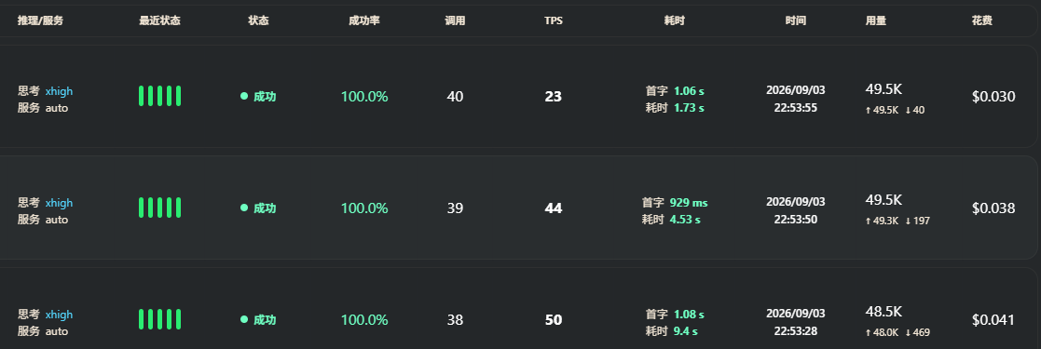Click the 成功率 column header
The width and height of the screenshot is (1041, 349).
click(x=363, y=20)
